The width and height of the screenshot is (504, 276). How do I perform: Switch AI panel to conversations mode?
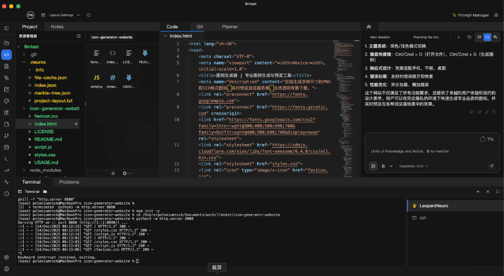[x=495, y=37]
